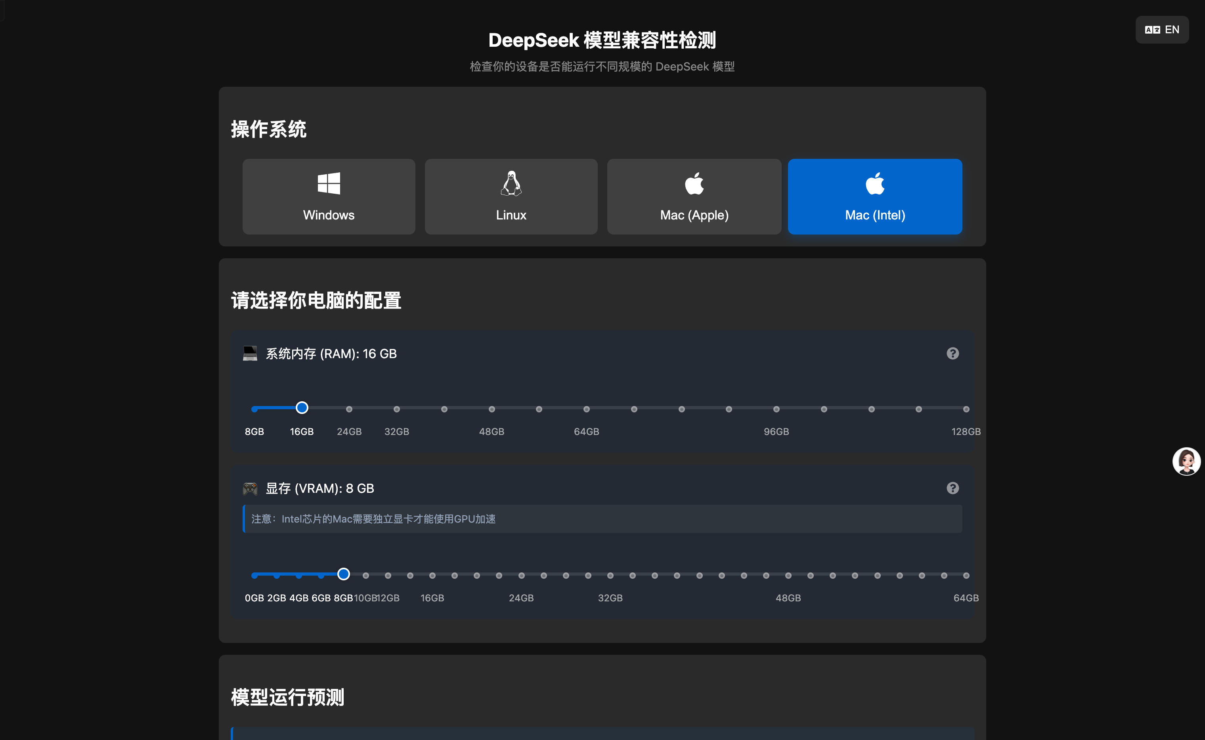The height and width of the screenshot is (740, 1205).
Task: Click the gamepad icon beside VRAM label
Action: [x=250, y=488]
